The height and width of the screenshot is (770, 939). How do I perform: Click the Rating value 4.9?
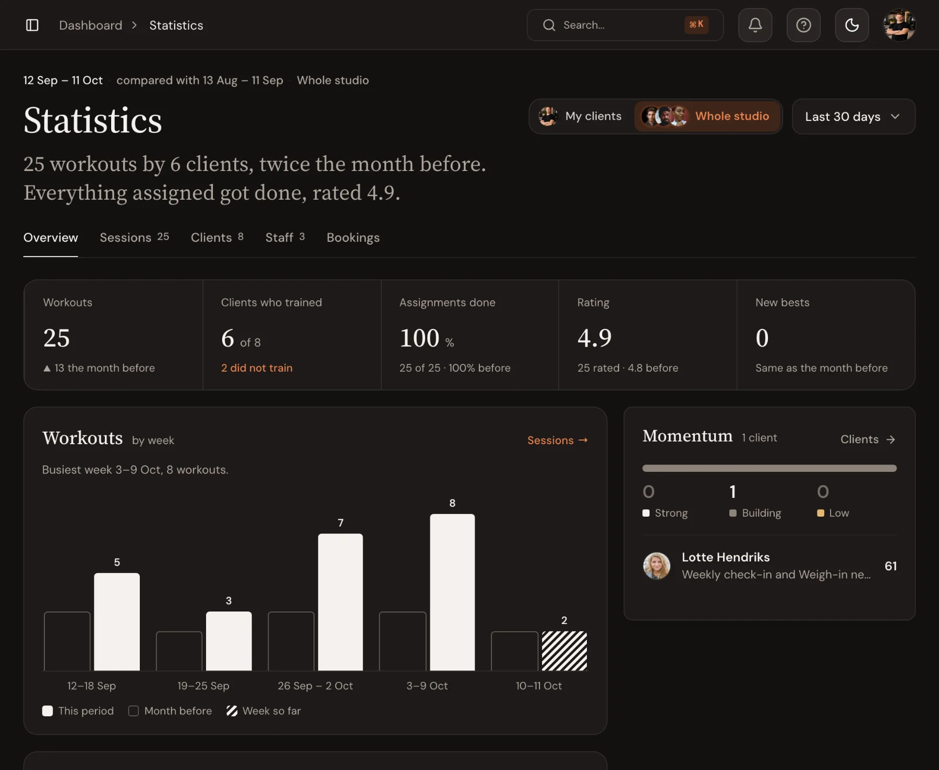(594, 338)
